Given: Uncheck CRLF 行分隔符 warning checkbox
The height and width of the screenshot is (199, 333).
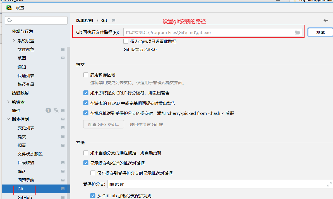Looking at the screenshot, I should pos(86,93).
